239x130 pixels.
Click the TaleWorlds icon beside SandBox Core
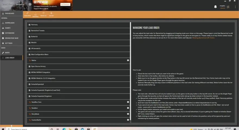coord(30,102)
